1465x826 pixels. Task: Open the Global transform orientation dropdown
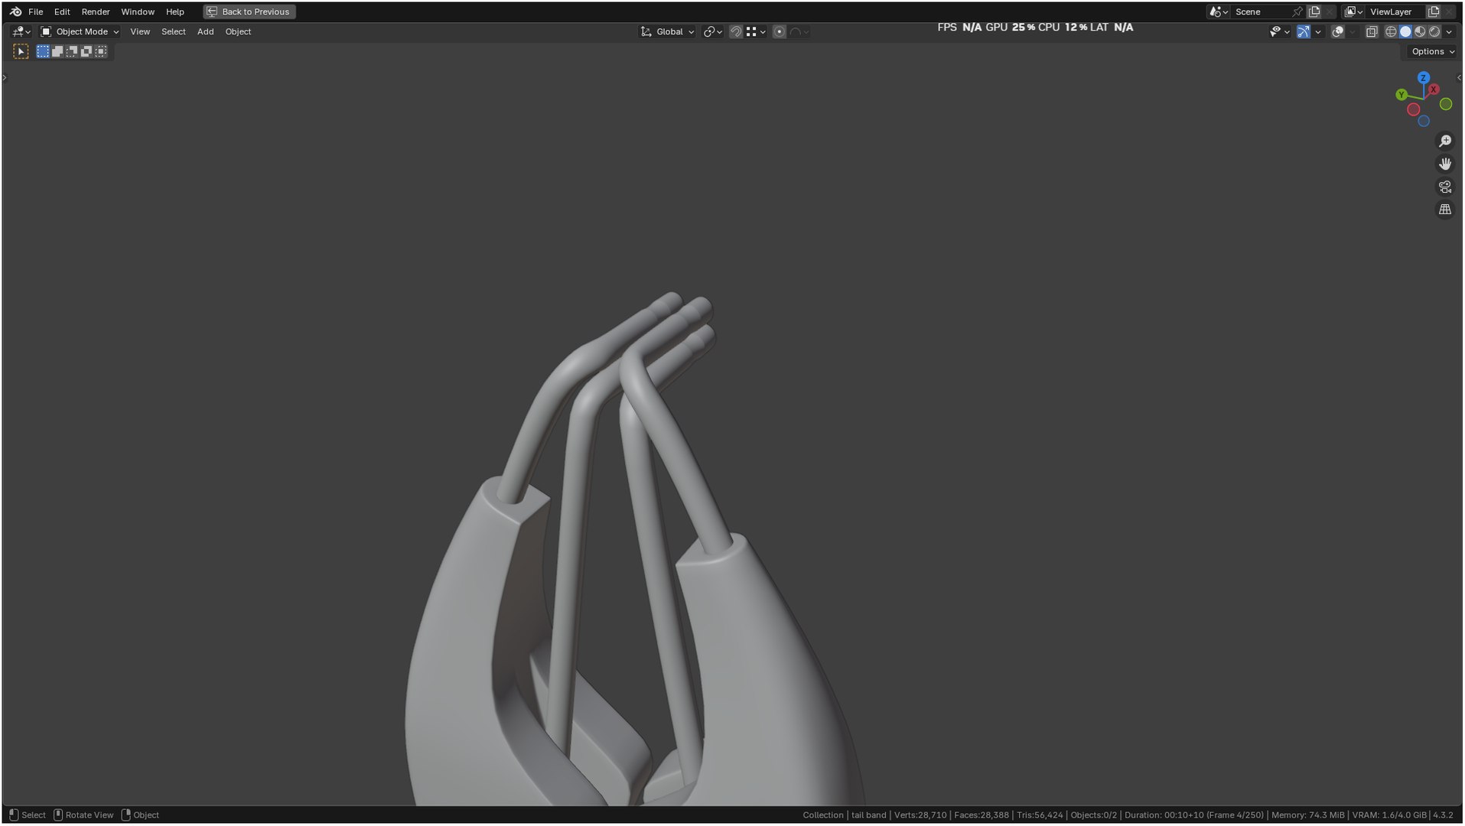point(668,31)
